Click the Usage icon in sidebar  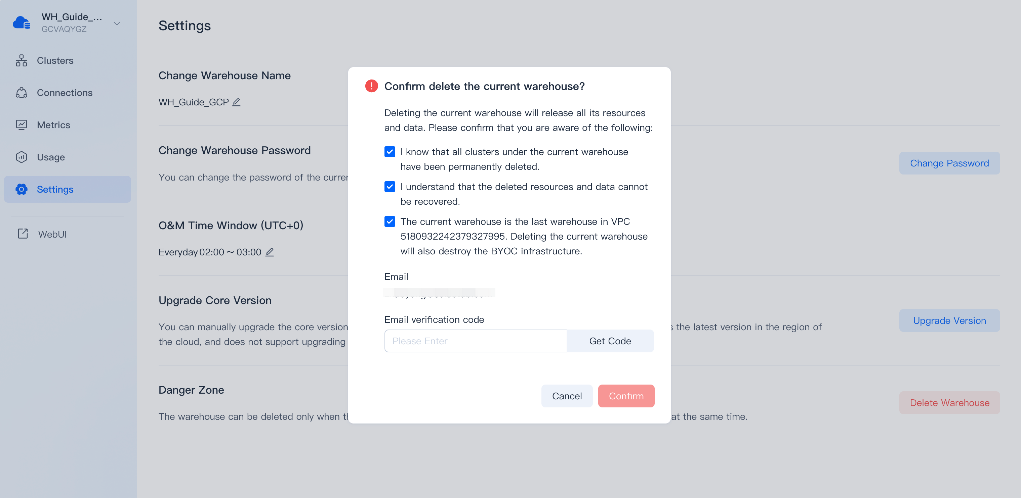(22, 157)
